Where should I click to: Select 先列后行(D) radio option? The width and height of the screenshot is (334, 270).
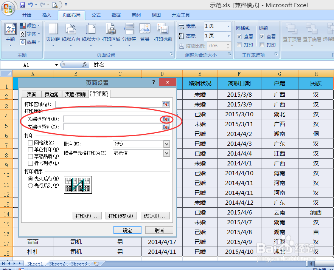click(31, 179)
